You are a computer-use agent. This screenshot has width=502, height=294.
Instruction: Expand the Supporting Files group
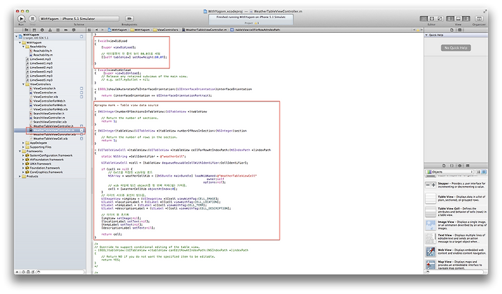tap(24, 147)
